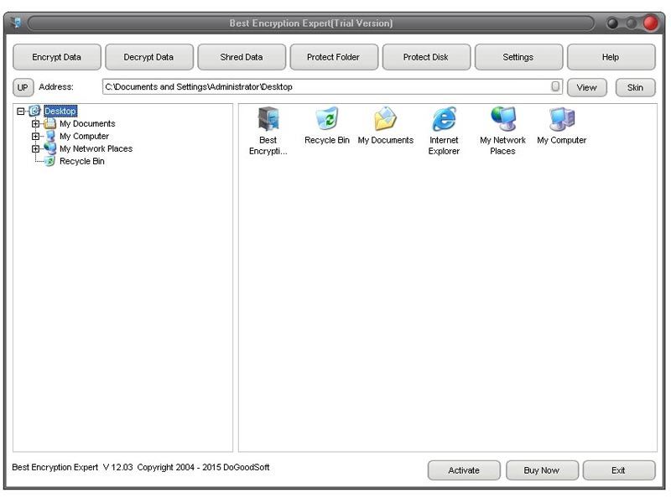Image resolution: width=671 pixels, height=503 pixels.
Task: Click the Activate button
Action: tap(464, 470)
